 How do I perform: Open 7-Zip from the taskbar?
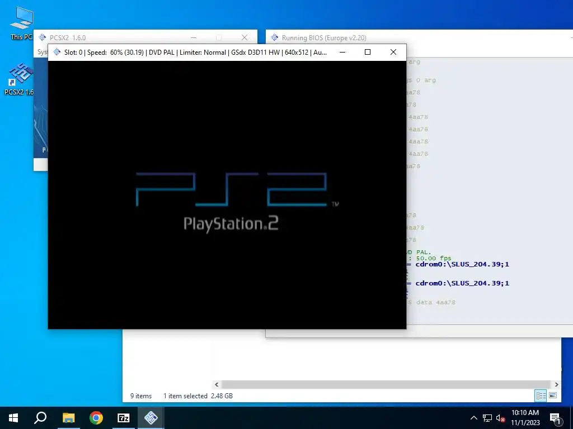[x=124, y=418]
